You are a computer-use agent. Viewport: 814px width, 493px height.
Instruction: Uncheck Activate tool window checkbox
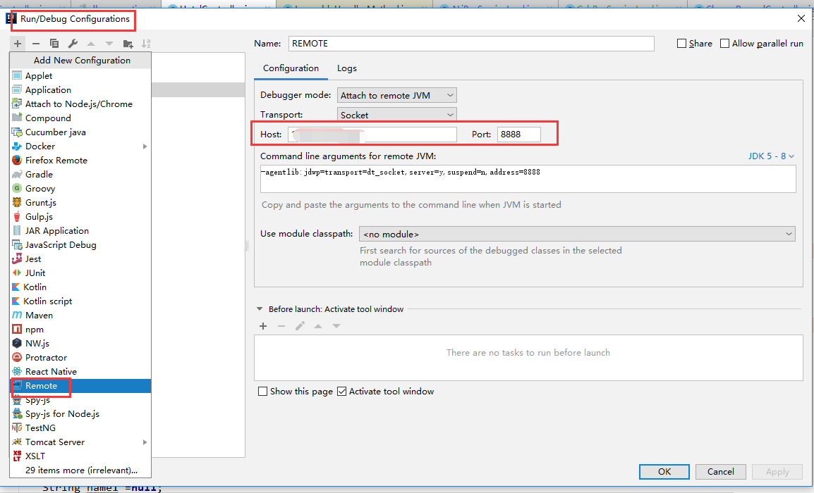click(341, 392)
